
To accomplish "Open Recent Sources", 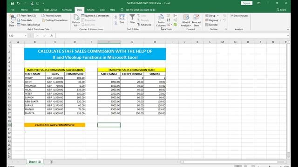I will point(52,15).
